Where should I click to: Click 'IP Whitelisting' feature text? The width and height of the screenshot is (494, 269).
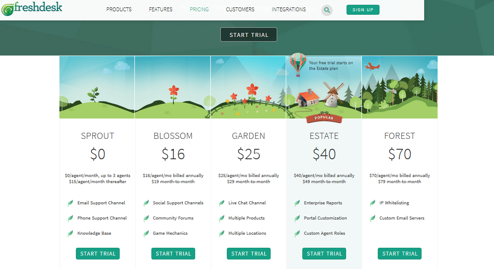coord(394,203)
